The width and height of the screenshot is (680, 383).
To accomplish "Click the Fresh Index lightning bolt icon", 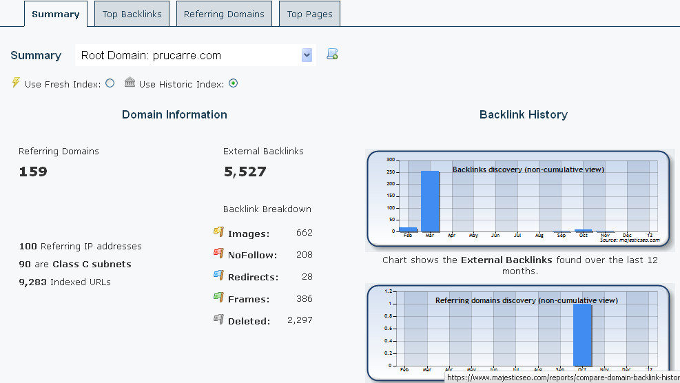I will point(17,83).
